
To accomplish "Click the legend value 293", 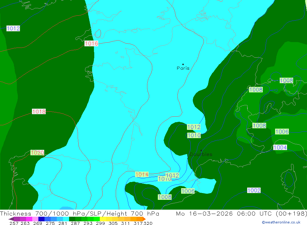I will (x=88, y=223).
